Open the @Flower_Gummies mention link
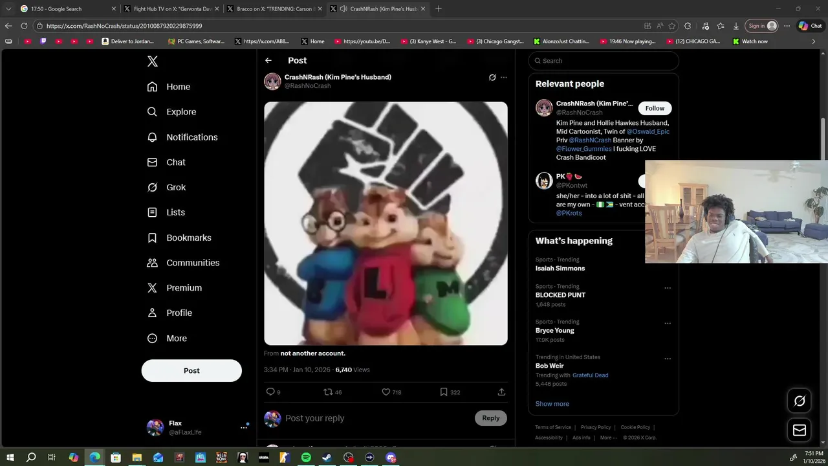This screenshot has height=466, width=828. (583, 149)
